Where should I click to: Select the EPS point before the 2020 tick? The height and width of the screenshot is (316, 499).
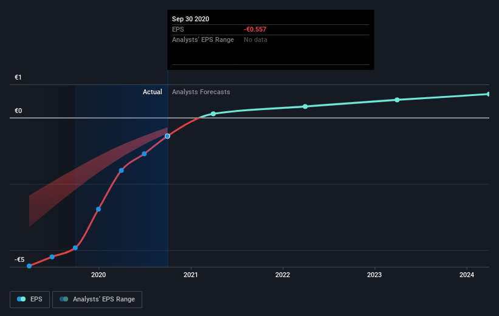tap(75, 248)
